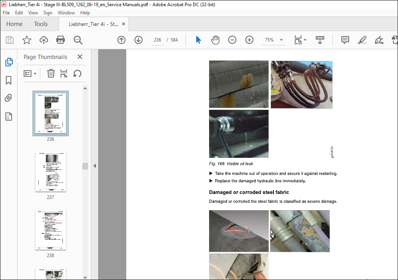
Task: Select the page 236 thumbnail
Action: click(x=50, y=113)
